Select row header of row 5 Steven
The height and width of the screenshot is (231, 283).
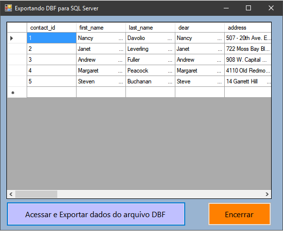pyautogui.click(x=17, y=81)
